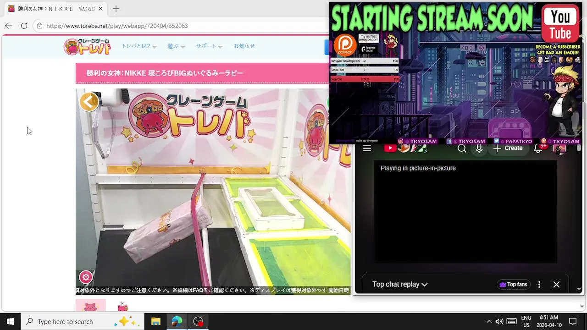This screenshot has width=587, height=330.
Task: Open YouTube search magnifier
Action: (462, 148)
